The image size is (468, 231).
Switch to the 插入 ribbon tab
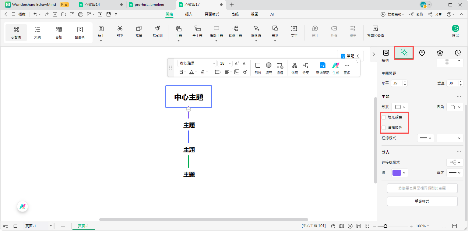(189, 14)
